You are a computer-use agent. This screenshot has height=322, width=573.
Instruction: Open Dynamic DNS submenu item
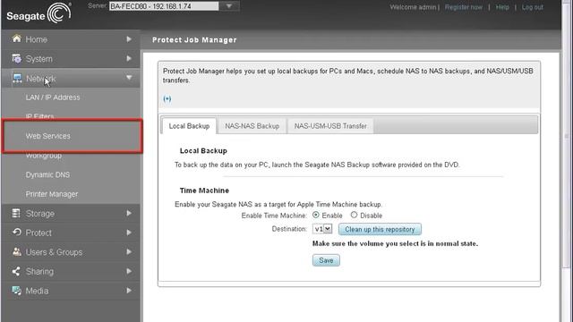pyautogui.click(x=47, y=175)
